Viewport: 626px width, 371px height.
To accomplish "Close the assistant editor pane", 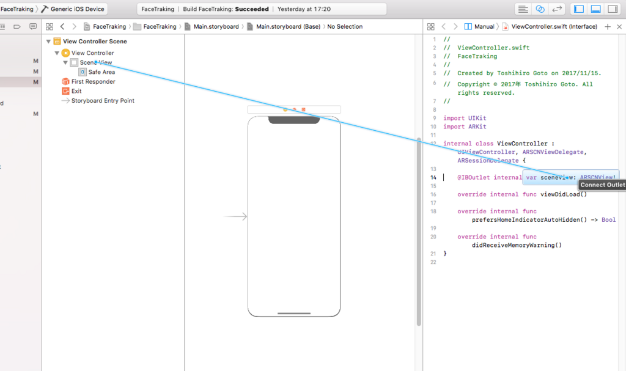I will click(619, 27).
